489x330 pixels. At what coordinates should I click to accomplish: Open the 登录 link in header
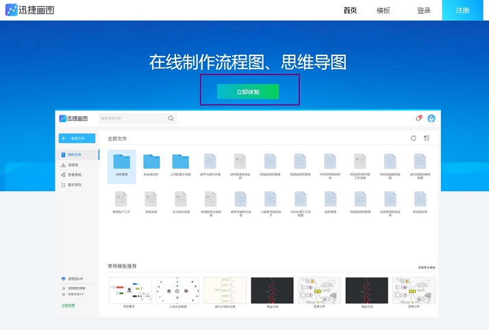pyautogui.click(x=424, y=10)
